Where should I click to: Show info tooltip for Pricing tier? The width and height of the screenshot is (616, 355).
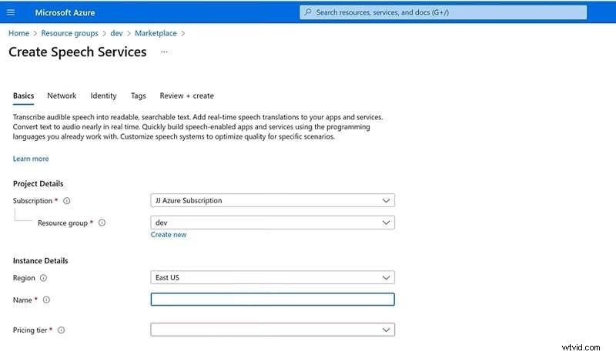click(62, 330)
